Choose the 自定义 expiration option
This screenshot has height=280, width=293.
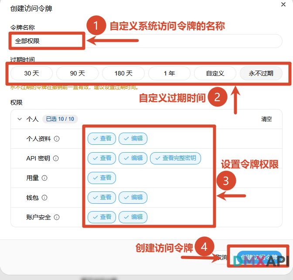point(215,73)
